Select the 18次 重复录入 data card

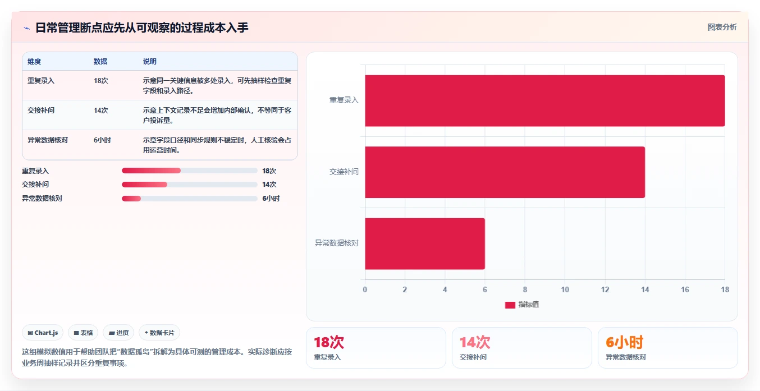tap(376, 348)
